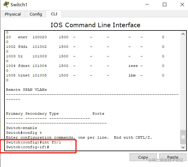
Task: Click the 'Enter configuration commands' message line
Action: (79, 137)
